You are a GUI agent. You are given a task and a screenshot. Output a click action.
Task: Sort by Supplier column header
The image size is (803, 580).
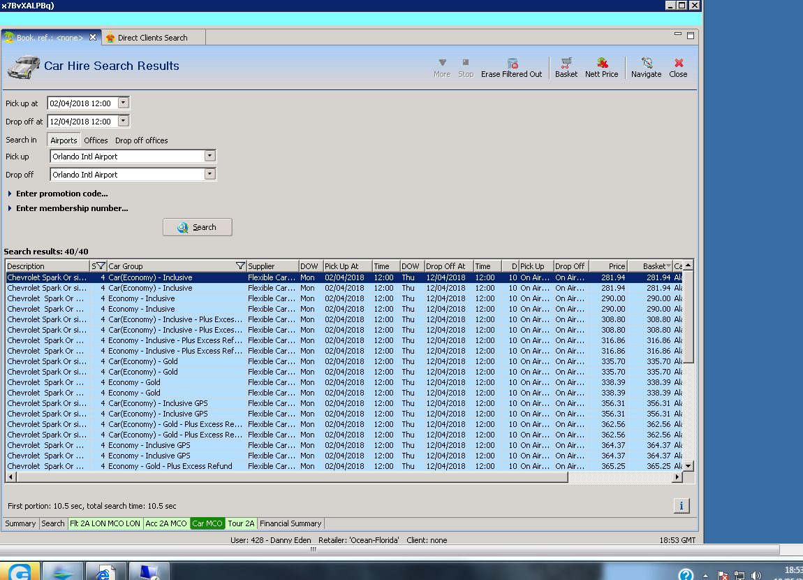(x=272, y=266)
